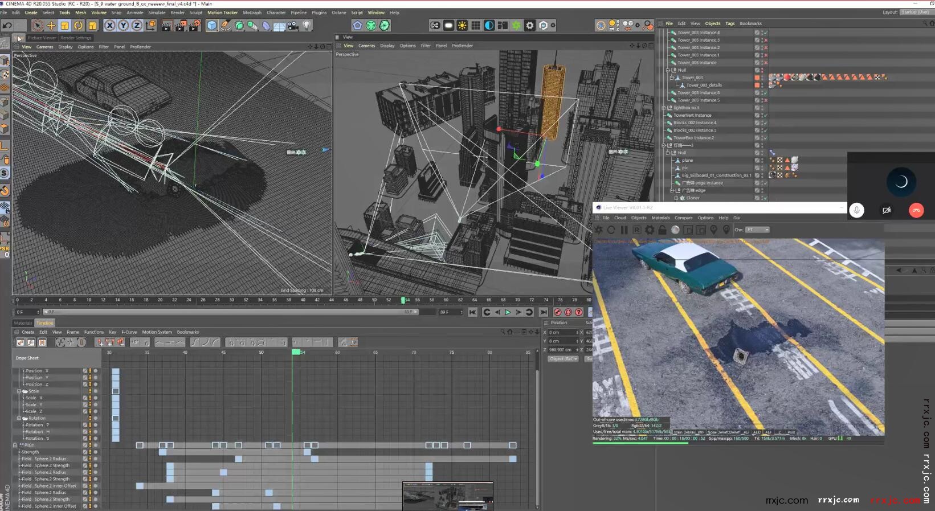Click the yellow sun icon in toolbar

tap(462, 25)
